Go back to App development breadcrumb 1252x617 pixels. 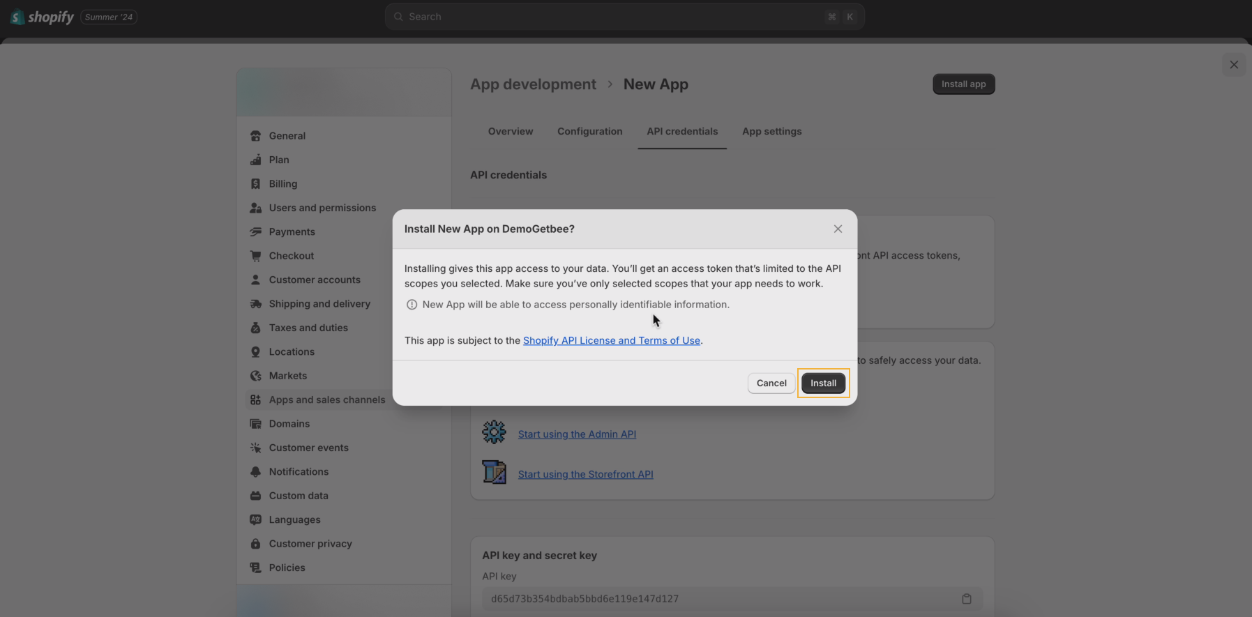click(533, 84)
